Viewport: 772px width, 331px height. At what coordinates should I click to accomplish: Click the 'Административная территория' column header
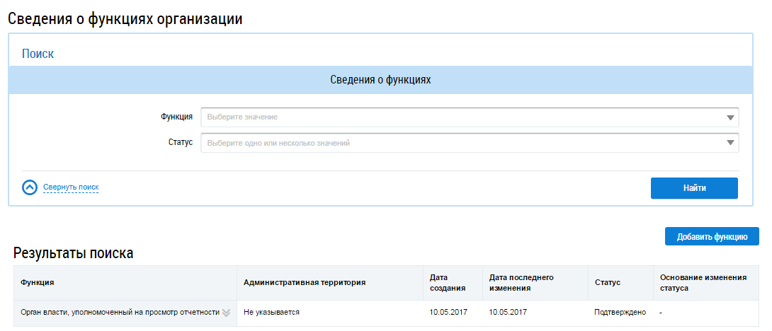305,282
